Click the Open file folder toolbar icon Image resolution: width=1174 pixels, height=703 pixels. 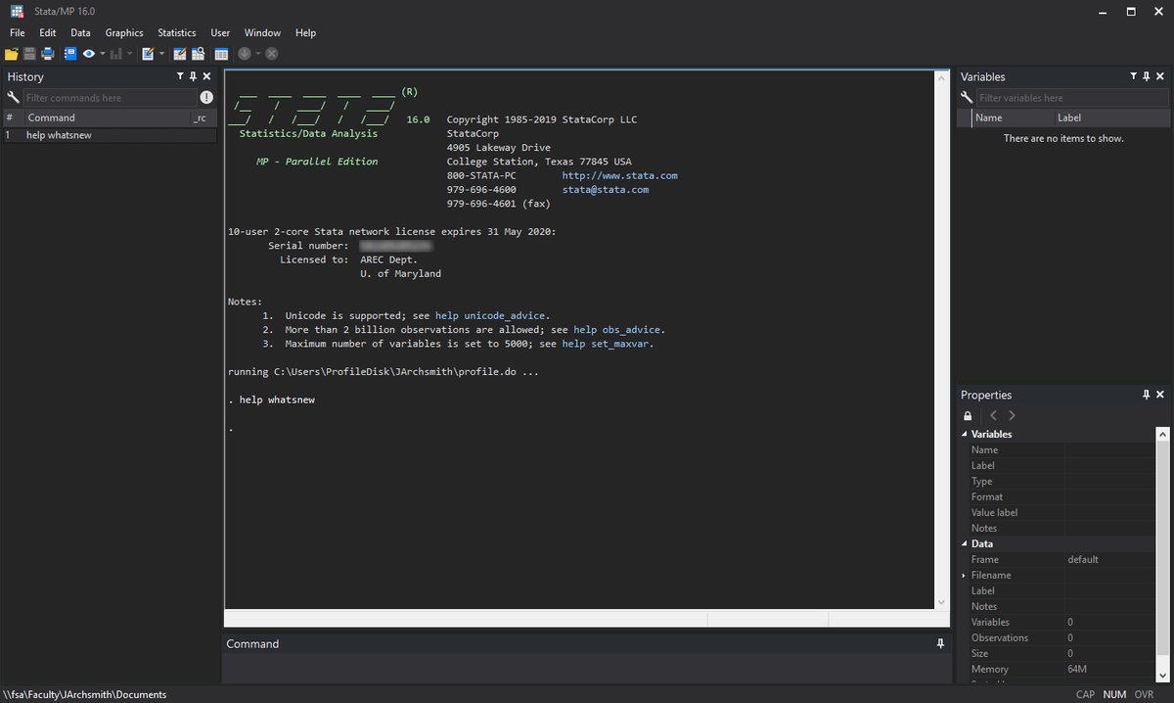(x=12, y=54)
